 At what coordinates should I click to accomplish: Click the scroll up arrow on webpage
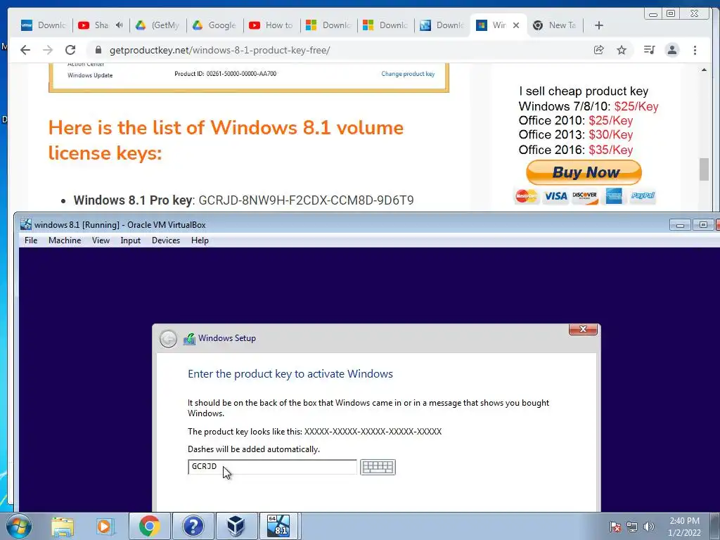[704, 70]
